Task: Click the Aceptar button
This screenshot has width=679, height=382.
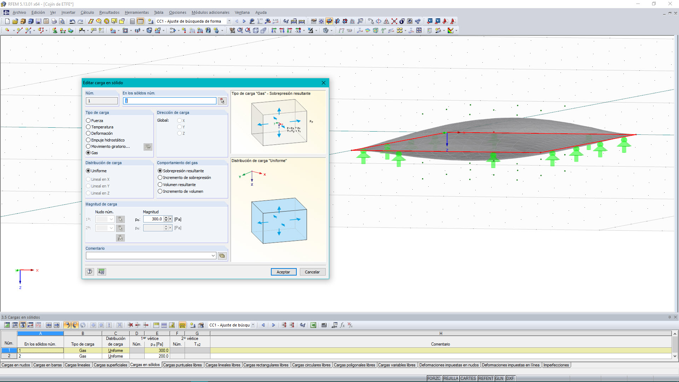Action: [283, 272]
